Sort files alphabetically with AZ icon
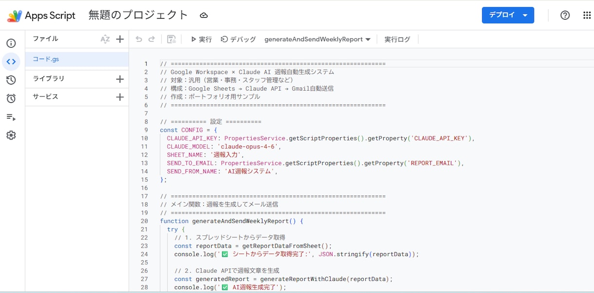 tap(105, 39)
